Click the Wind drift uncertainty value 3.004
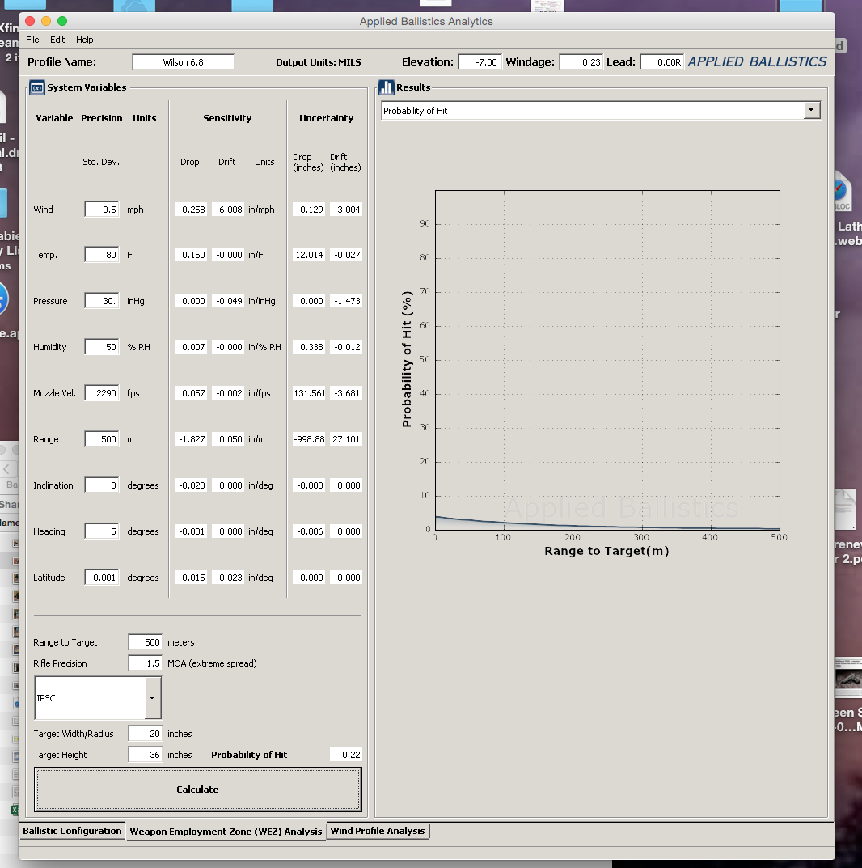862x868 pixels. click(346, 210)
